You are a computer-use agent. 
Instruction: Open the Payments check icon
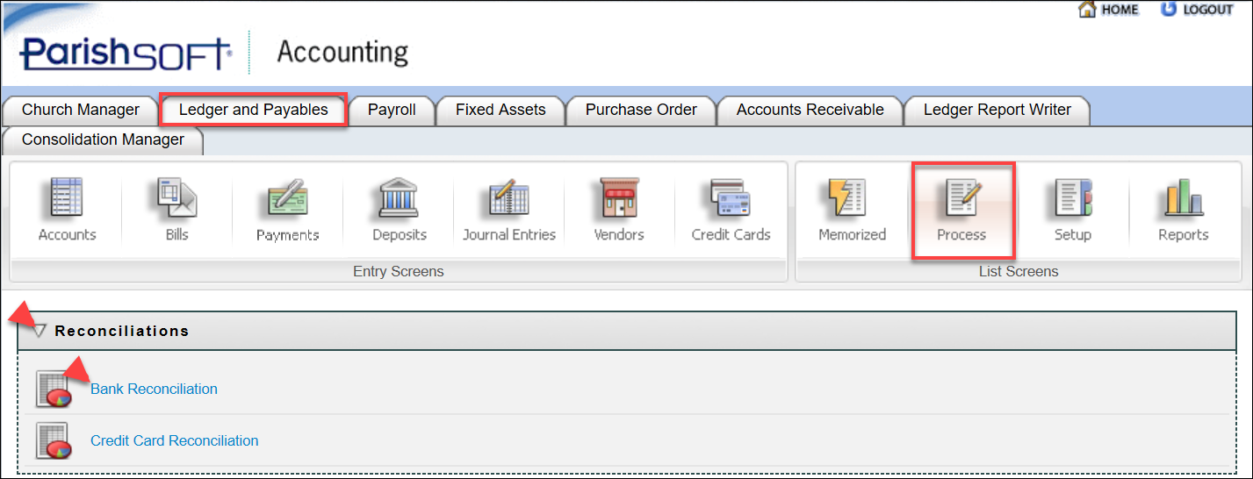tap(287, 198)
